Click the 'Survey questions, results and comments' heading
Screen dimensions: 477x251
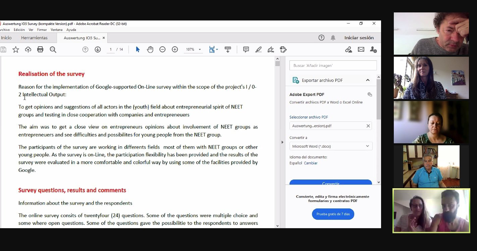click(72, 190)
